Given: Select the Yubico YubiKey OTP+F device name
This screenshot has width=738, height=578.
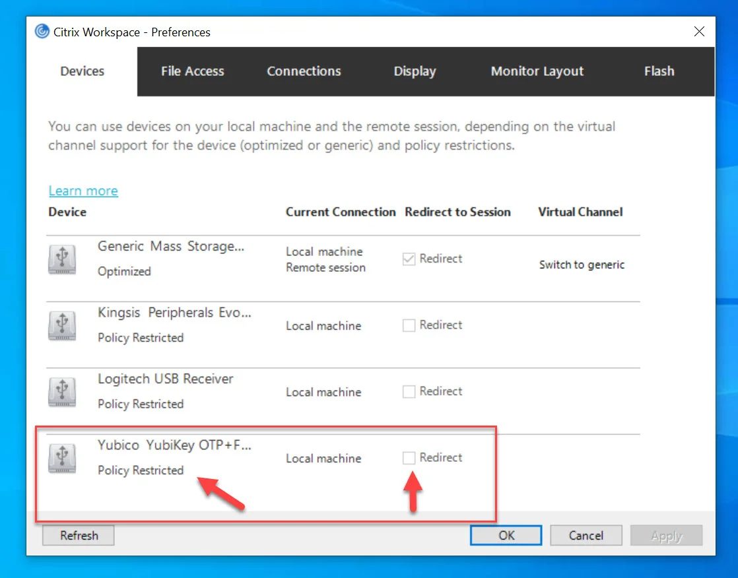Looking at the screenshot, I should pos(174,445).
